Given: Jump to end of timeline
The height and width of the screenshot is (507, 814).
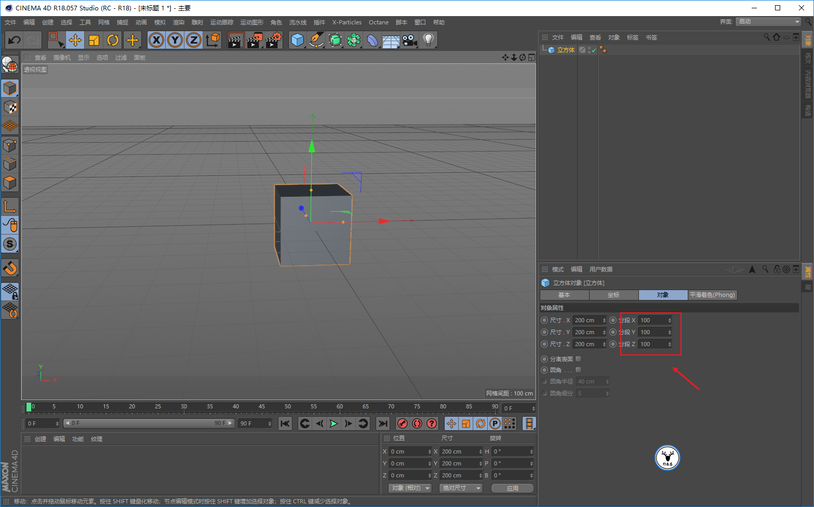Looking at the screenshot, I should click(383, 423).
